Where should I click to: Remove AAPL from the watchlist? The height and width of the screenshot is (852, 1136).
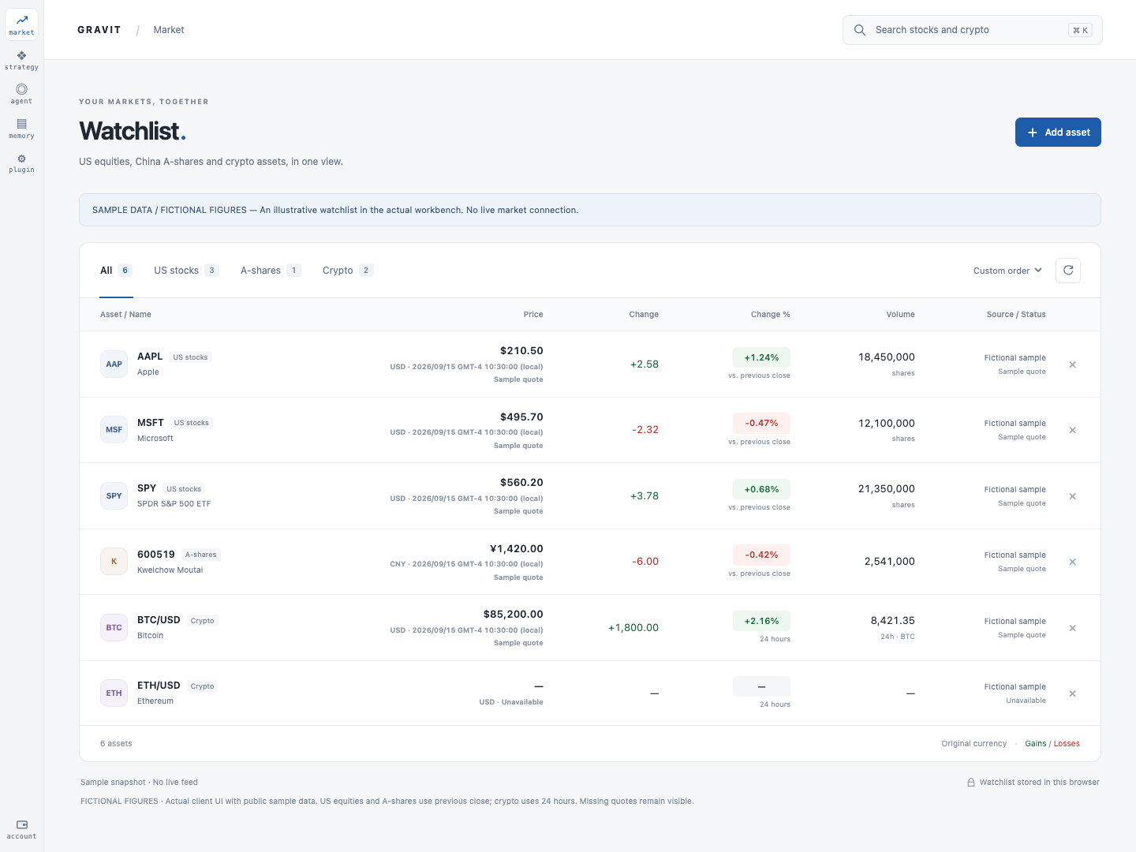pyautogui.click(x=1073, y=364)
